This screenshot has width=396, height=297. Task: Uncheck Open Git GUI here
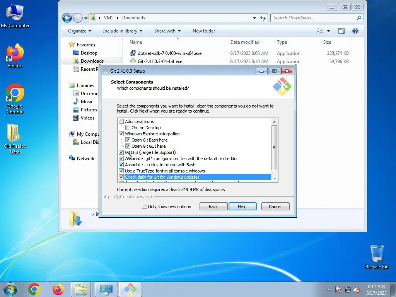[x=128, y=146]
